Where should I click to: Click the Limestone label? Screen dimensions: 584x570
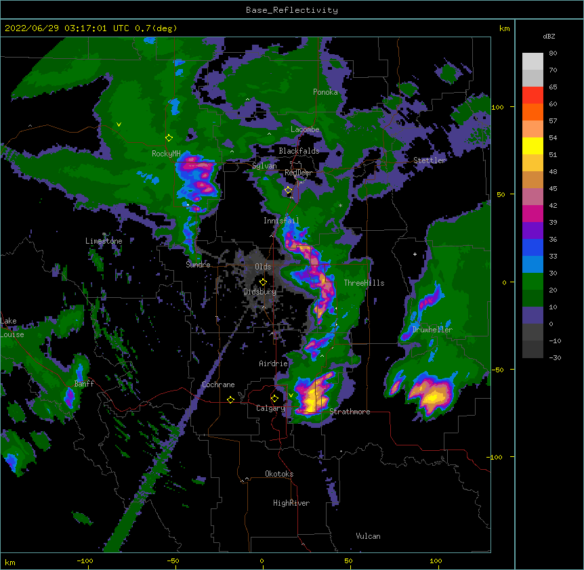click(104, 241)
